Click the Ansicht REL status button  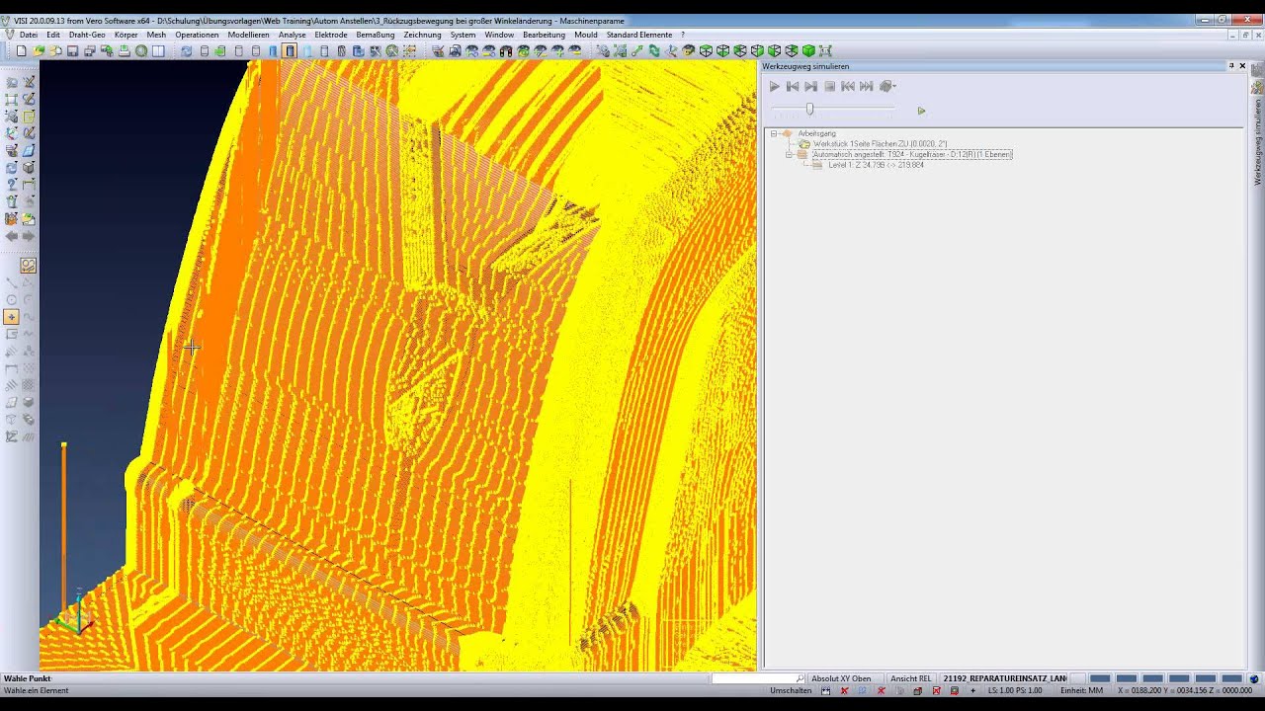(910, 678)
